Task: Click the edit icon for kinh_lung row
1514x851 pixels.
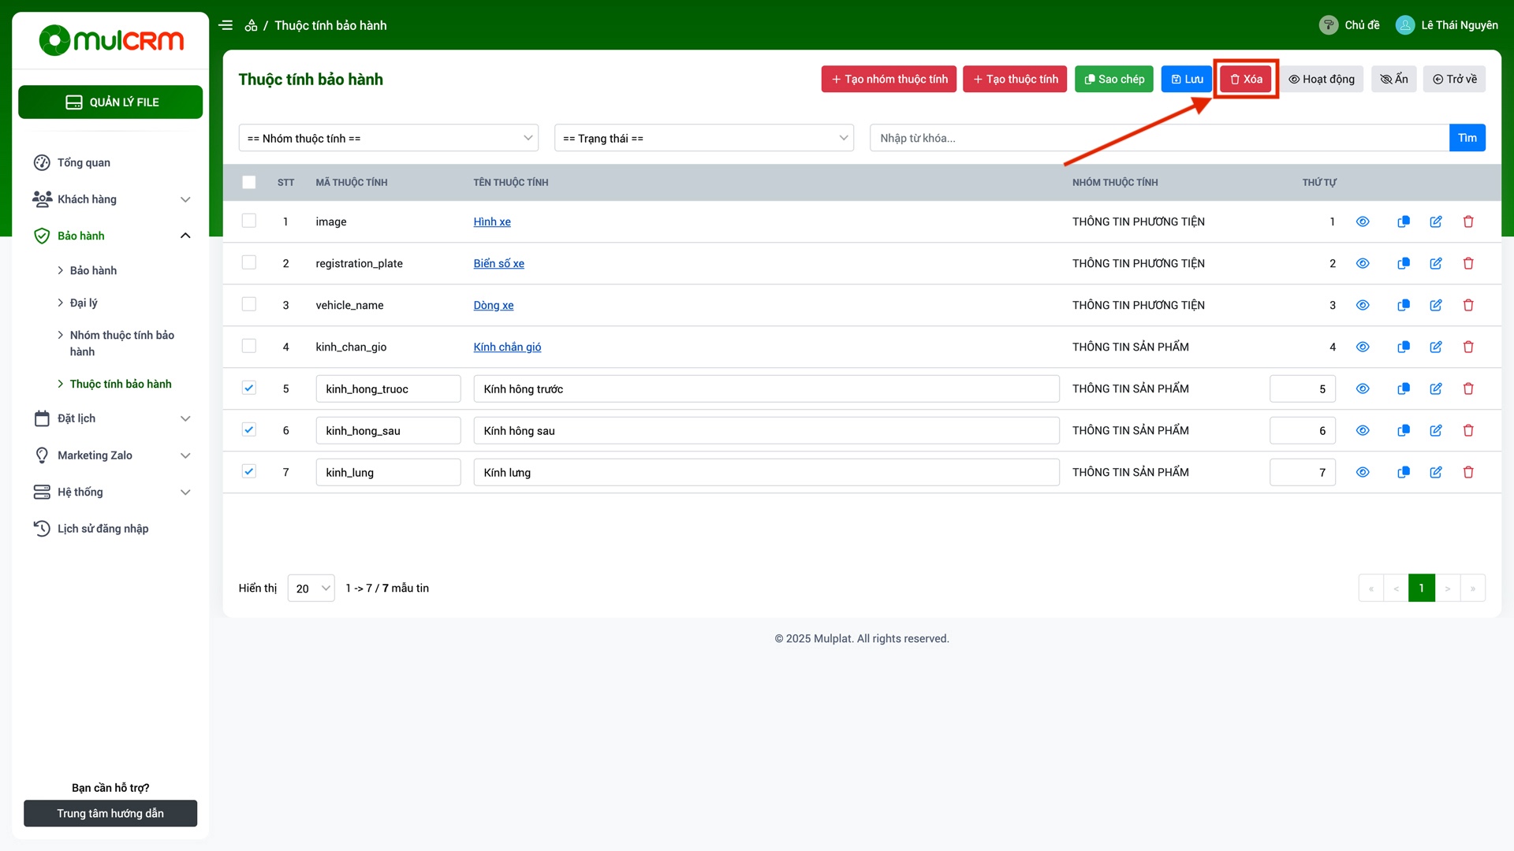Action: pyautogui.click(x=1435, y=472)
